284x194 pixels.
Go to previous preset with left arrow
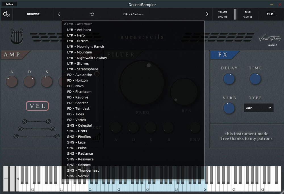click(59, 14)
